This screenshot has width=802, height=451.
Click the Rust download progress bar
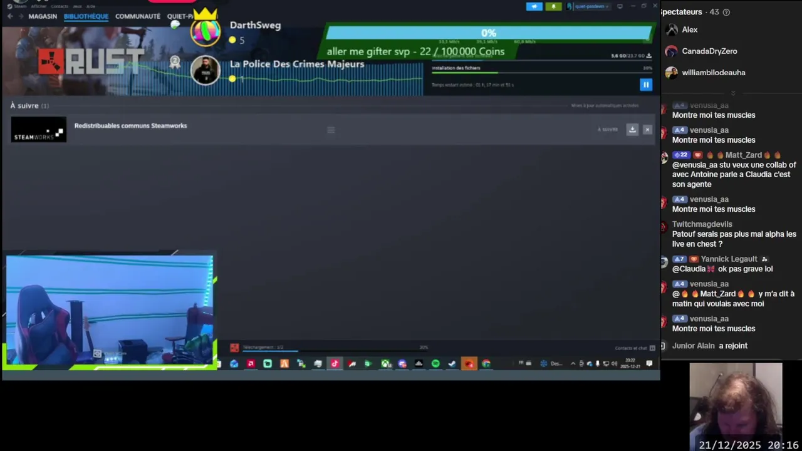coord(542,73)
